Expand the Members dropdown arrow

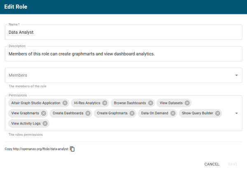point(236,76)
